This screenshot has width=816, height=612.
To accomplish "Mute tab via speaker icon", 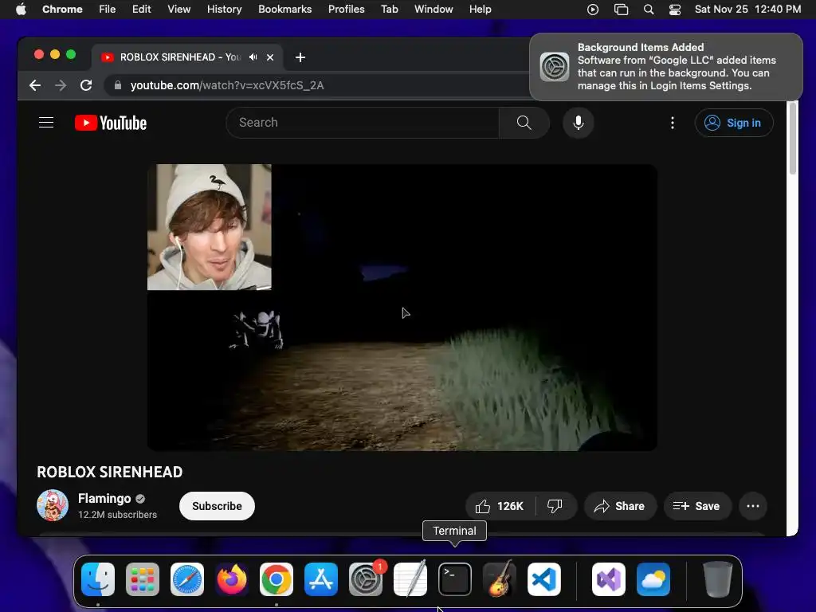I will pyautogui.click(x=253, y=57).
